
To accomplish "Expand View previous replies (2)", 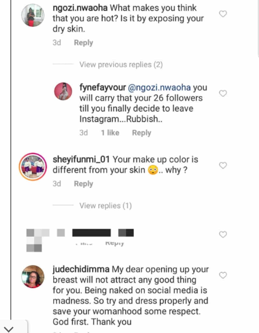I will click(121, 65).
